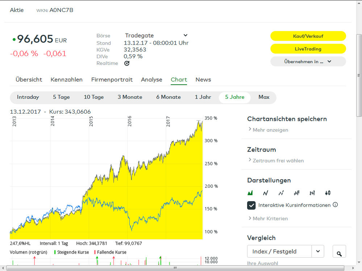Open the Firmenportrait tab
The height and width of the screenshot is (271, 362).
click(112, 80)
